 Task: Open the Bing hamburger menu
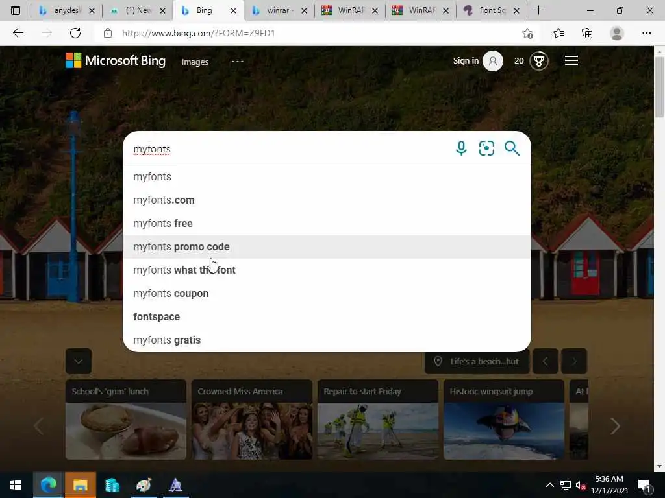click(571, 60)
